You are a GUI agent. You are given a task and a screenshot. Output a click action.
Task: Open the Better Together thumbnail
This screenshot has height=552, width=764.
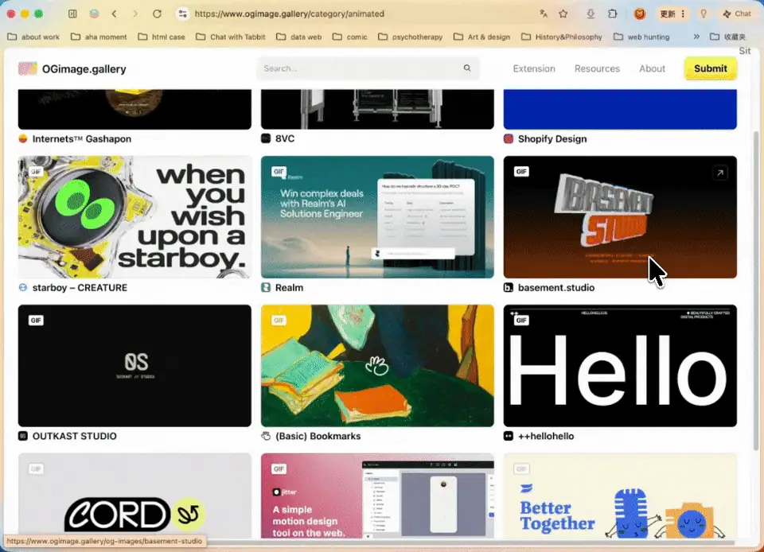(620, 496)
